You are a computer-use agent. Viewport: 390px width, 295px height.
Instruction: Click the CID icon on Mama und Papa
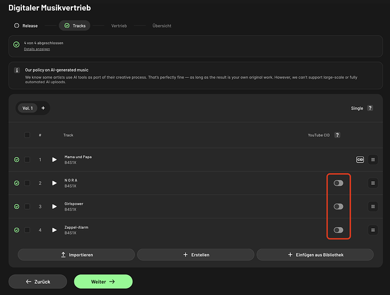(x=360, y=160)
